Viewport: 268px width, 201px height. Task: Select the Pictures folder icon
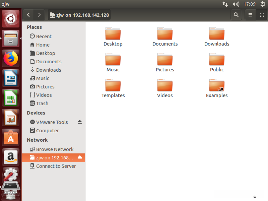click(165, 59)
